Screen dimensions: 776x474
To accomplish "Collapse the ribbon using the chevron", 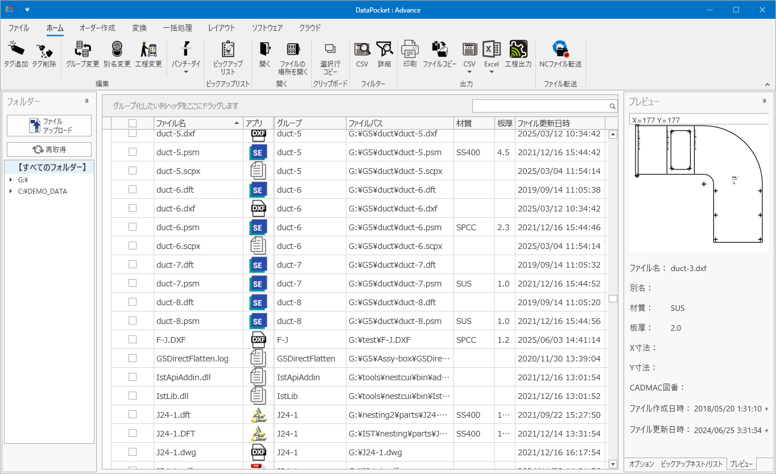I will (767, 84).
